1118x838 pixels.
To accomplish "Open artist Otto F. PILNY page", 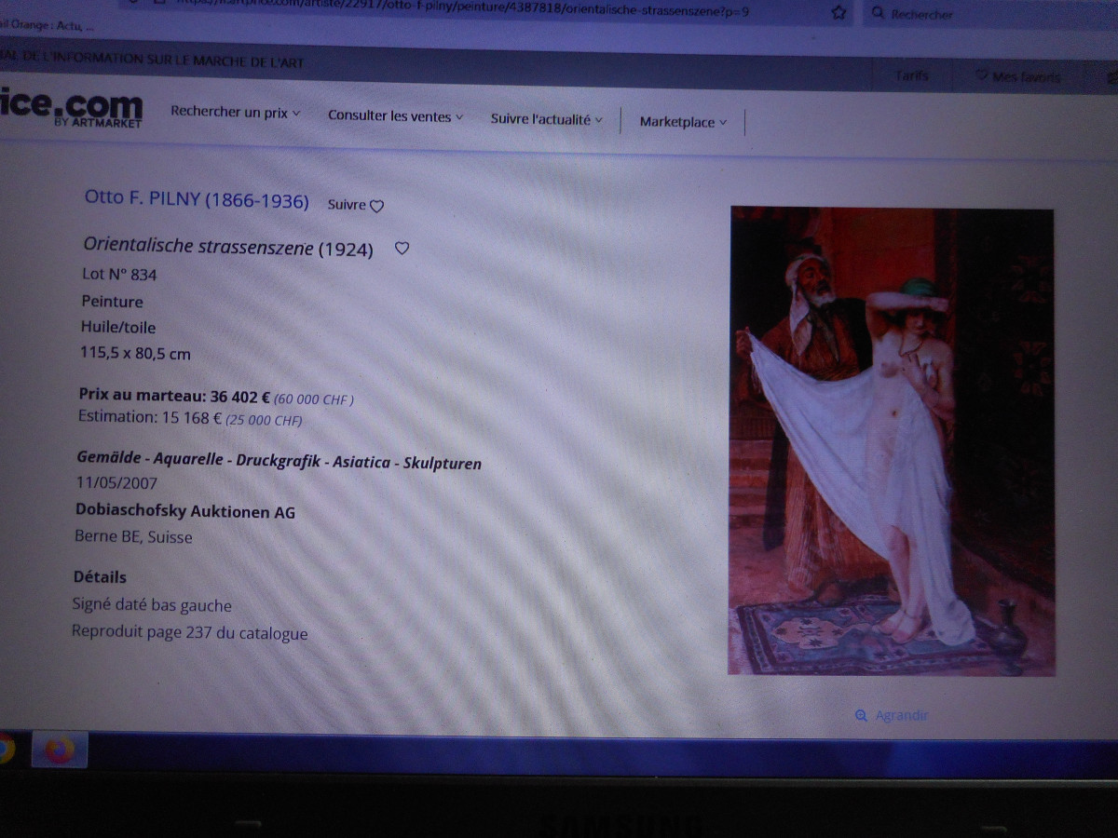I will (197, 199).
